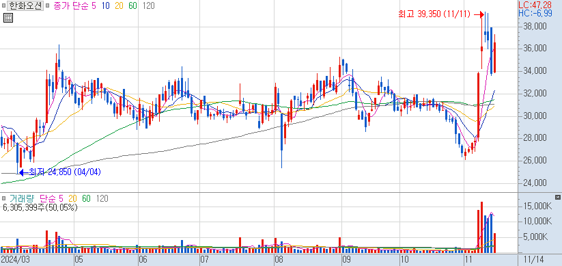This screenshot has width=562, height=266.
Task: Select the magenta 5-day price average legend
Action: point(94,5)
